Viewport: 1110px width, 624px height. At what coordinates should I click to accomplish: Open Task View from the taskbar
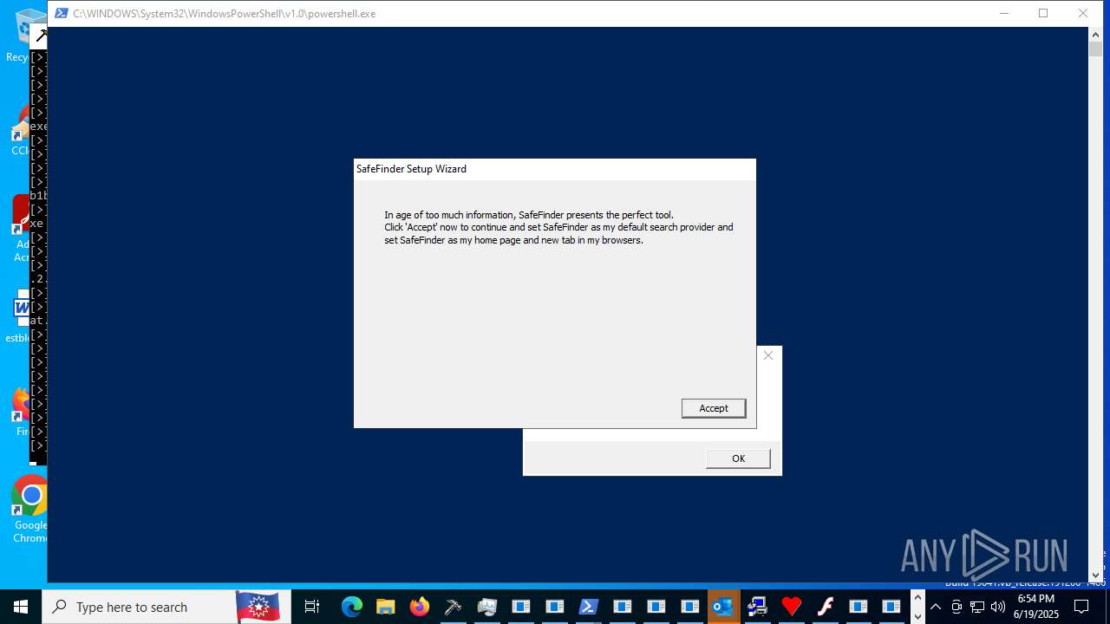click(x=312, y=607)
